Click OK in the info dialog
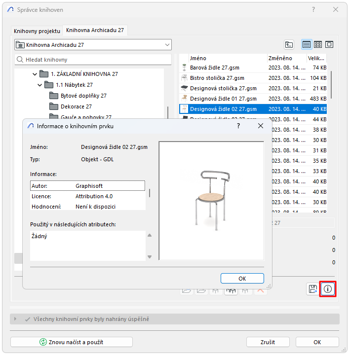349x355 pixels. coord(242,279)
